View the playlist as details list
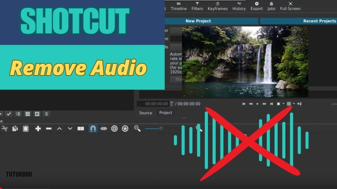 (18, 114)
